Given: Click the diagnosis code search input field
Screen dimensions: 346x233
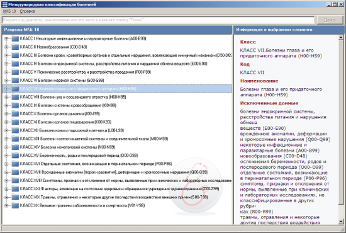Looking at the screenshot, I should click(158, 20).
